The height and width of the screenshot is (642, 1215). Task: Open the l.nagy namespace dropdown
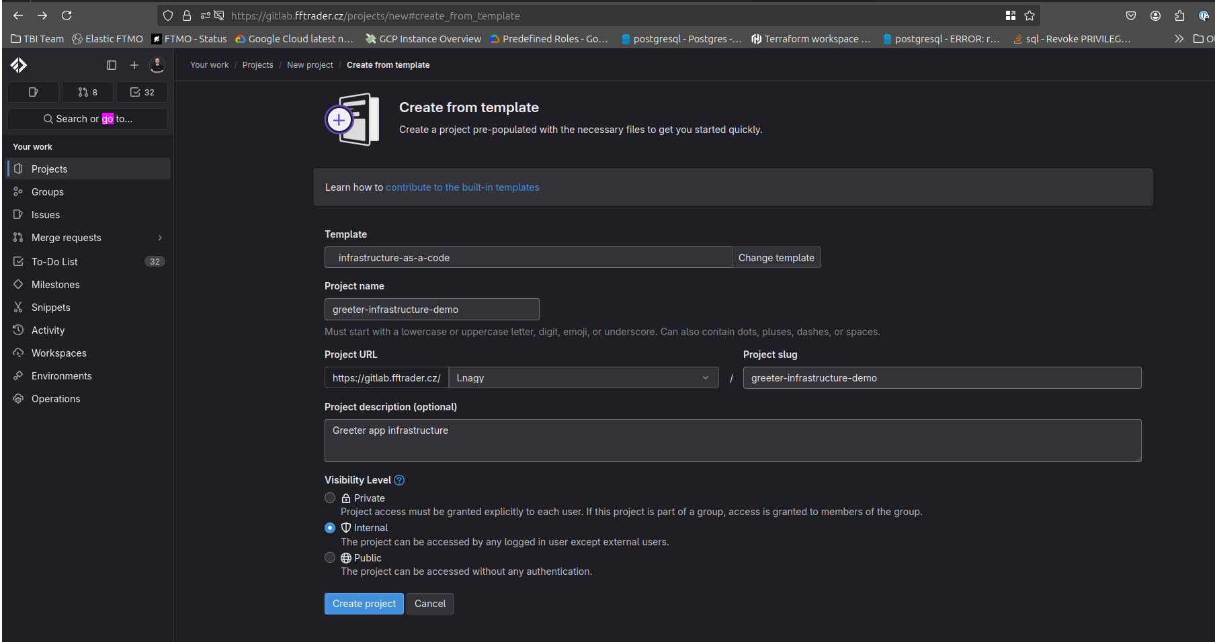pyautogui.click(x=583, y=378)
